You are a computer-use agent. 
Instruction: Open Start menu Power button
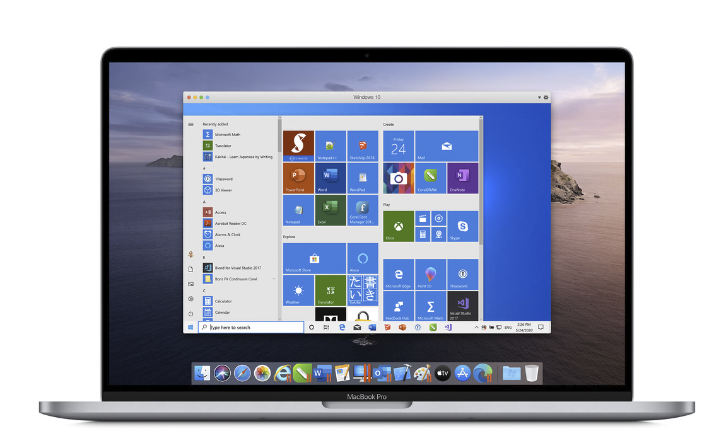point(190,314)
